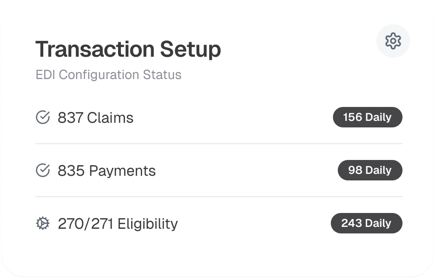Click the number 156 in the Claims badge
This screenshot has width=435, height=279.
(352, 117)
